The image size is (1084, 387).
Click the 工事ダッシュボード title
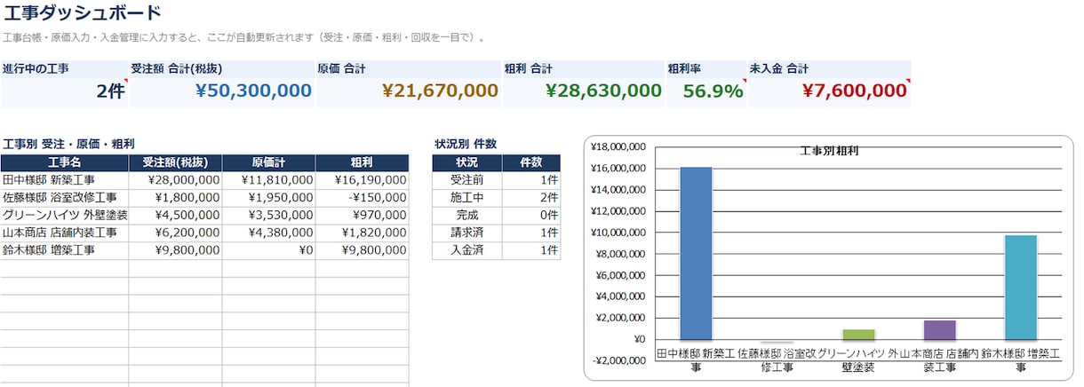(x=82, y=12)
